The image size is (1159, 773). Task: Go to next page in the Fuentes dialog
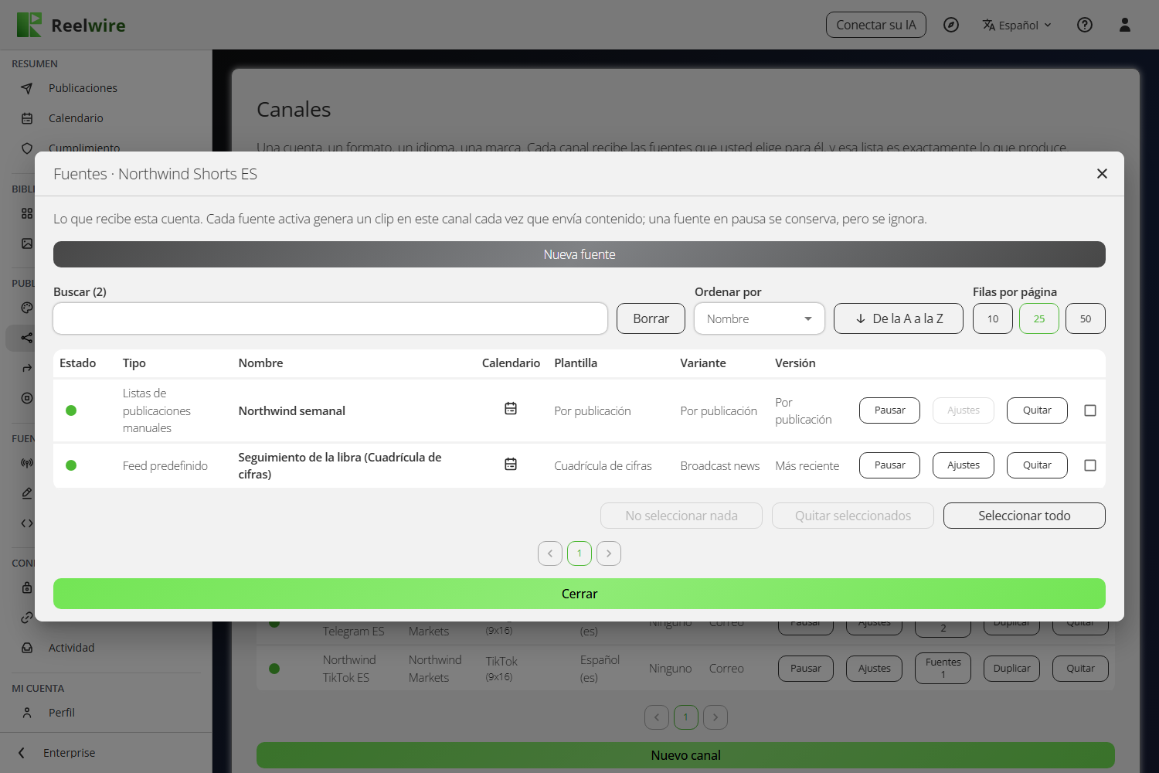(x=609, y=553)
